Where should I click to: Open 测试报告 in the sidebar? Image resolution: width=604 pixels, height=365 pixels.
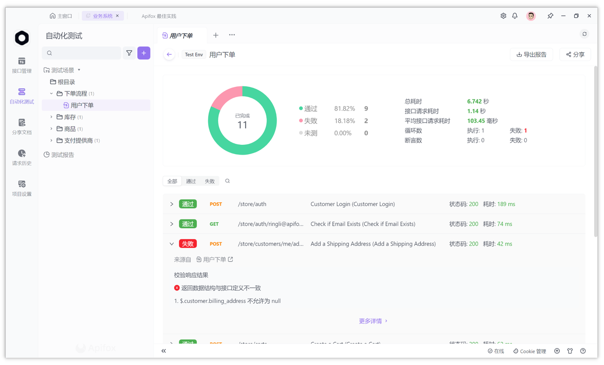tap(59, 155)
